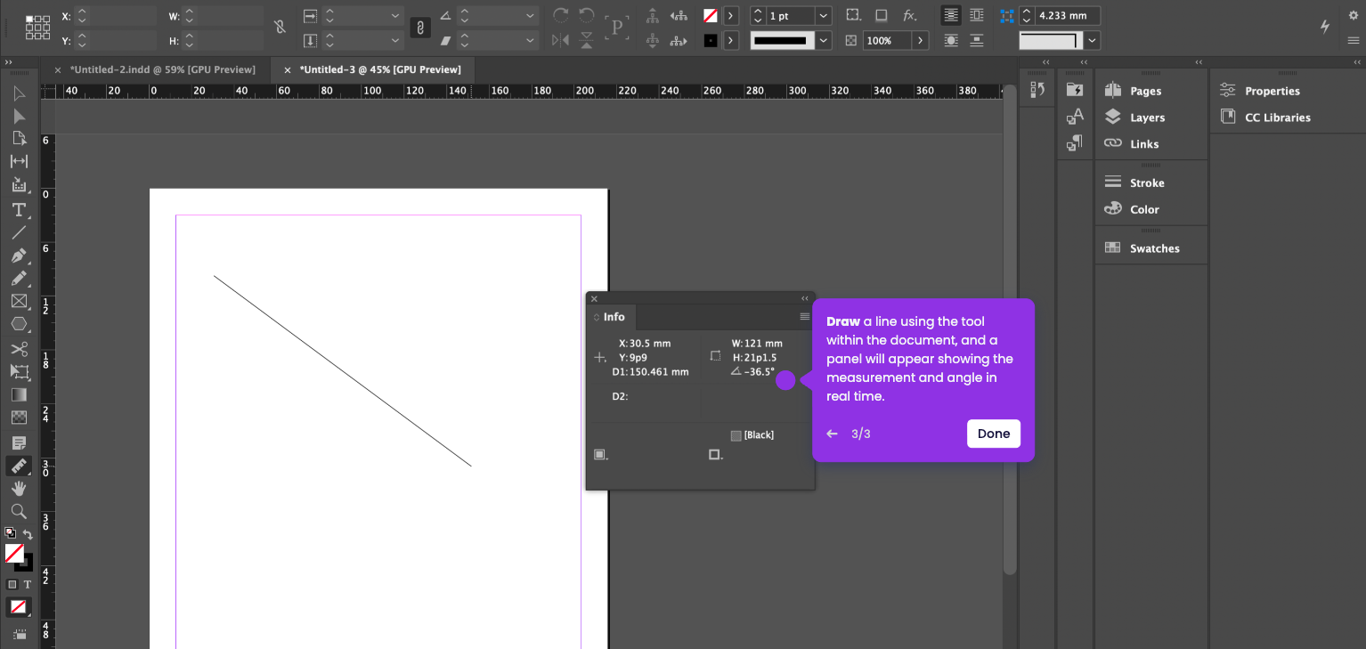Open the Info panel menu
This screenshot has height=649, width=1366.
[805, 317]
